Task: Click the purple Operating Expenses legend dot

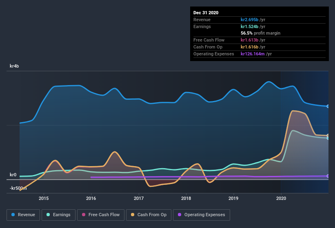Action: point(180,215)
